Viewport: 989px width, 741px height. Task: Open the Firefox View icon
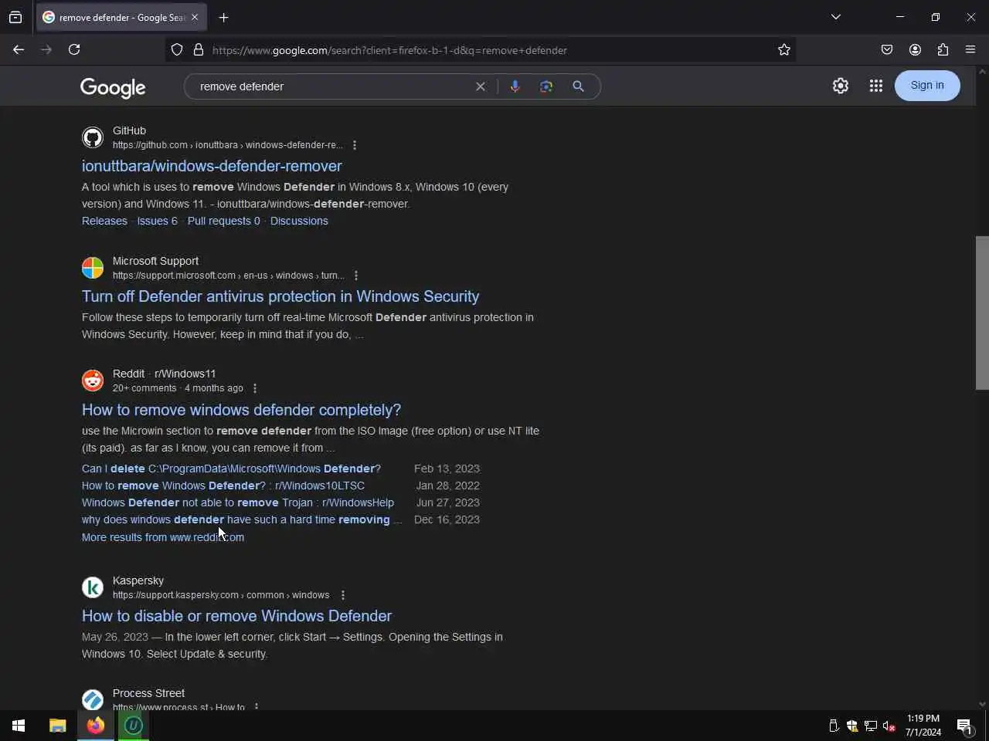[x=15, y=17]
